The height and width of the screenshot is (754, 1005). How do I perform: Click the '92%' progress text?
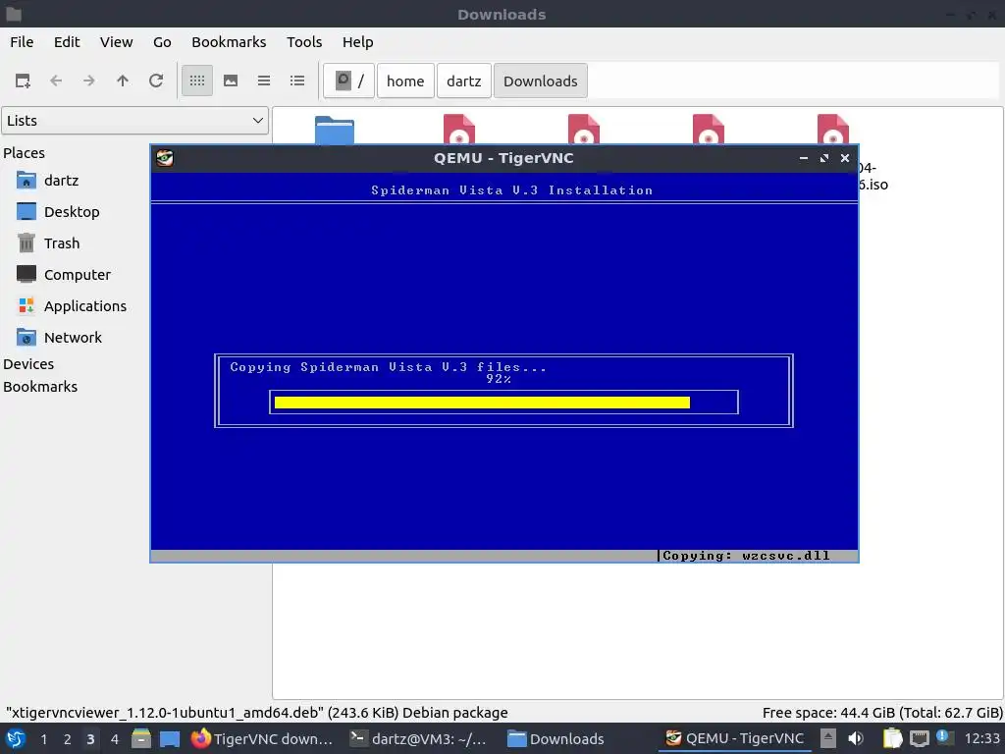point(499,379)
